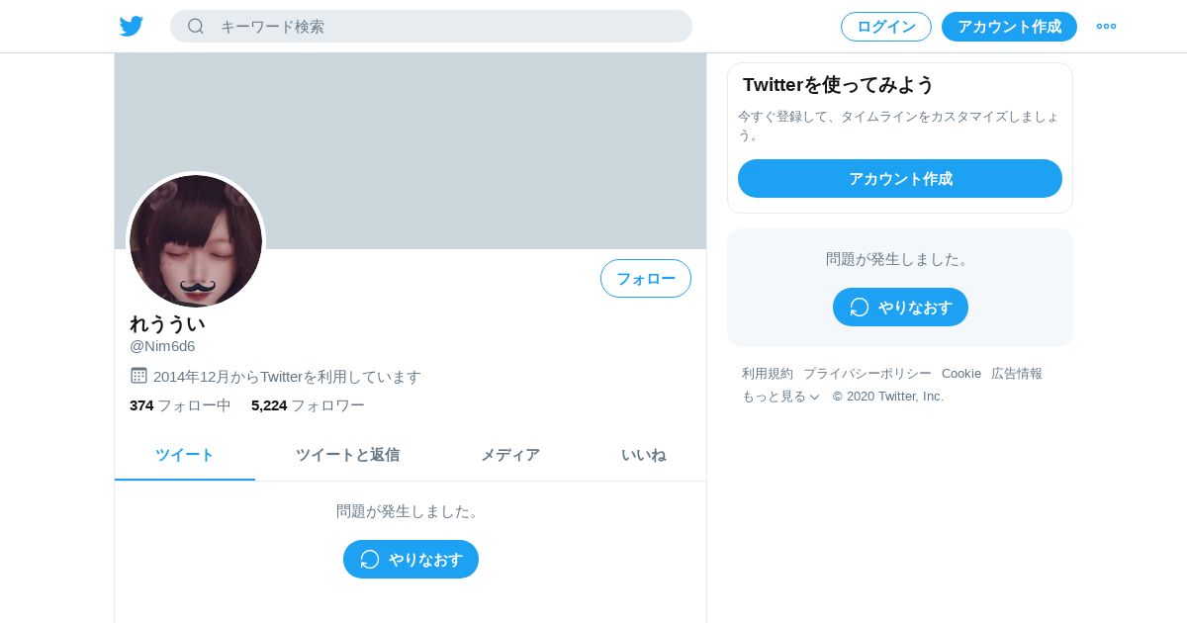Image resolution: width=1187 pixels, height=623 pixels.
Task: Click the search magnifier icon
Action: click(196, 26)
